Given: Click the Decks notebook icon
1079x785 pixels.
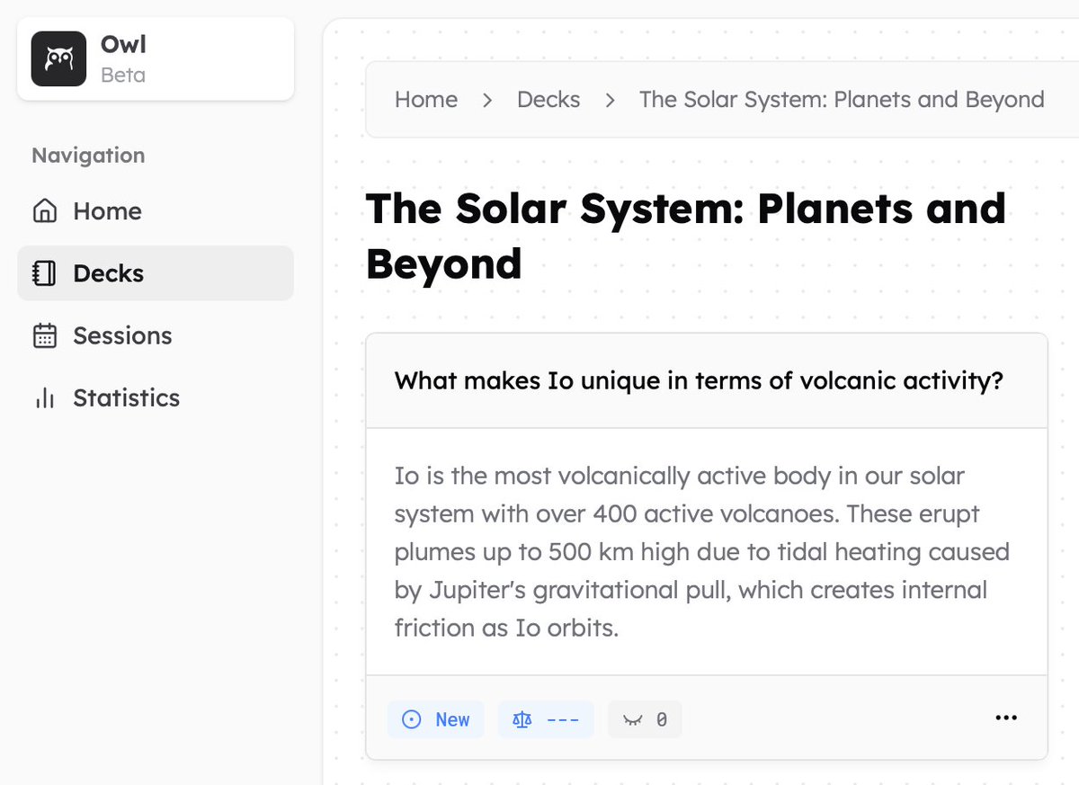Looking at the screenshot, I should (42, 272).
